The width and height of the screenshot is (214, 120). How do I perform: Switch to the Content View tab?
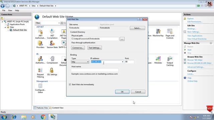(57, 108)
